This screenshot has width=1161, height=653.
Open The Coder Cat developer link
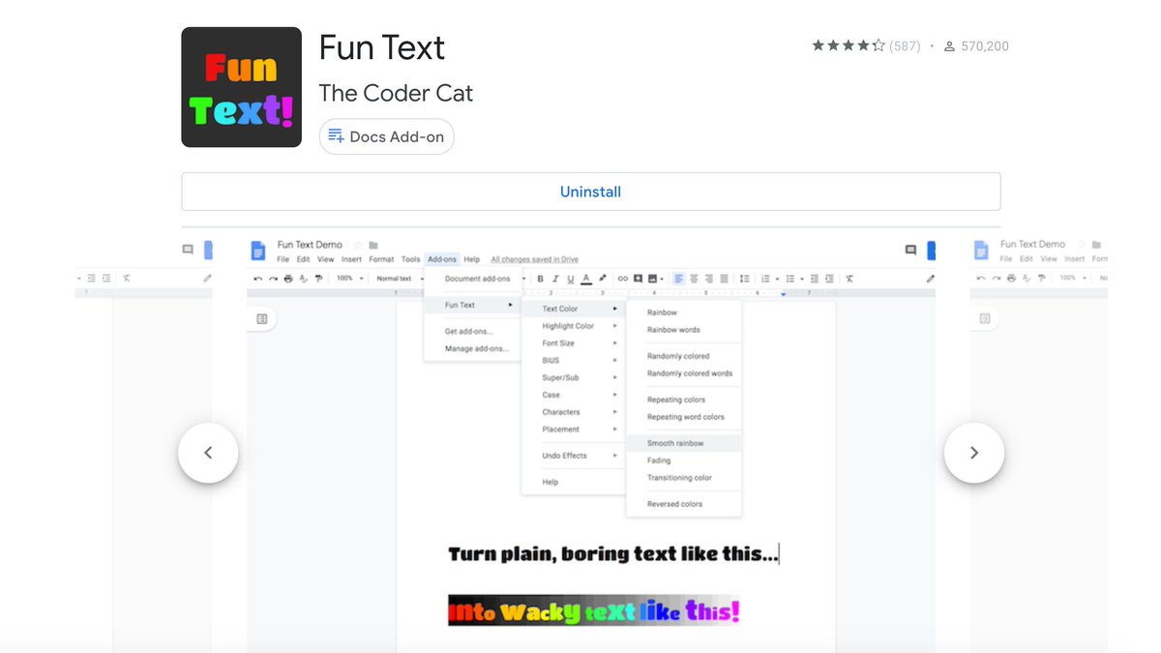(x=396, y=93)
